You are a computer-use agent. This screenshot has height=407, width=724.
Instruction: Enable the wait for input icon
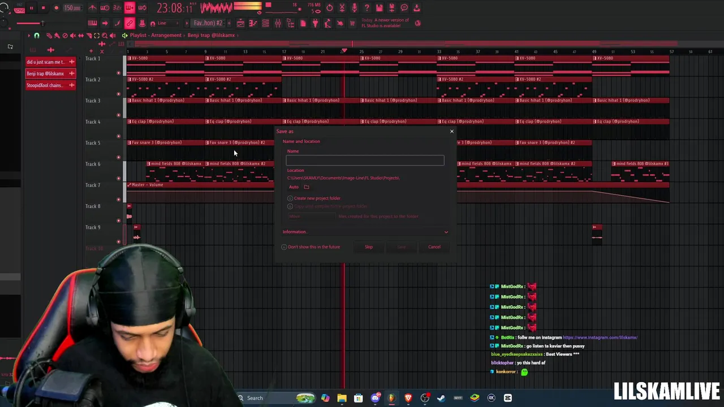click(x=105, y=8)
